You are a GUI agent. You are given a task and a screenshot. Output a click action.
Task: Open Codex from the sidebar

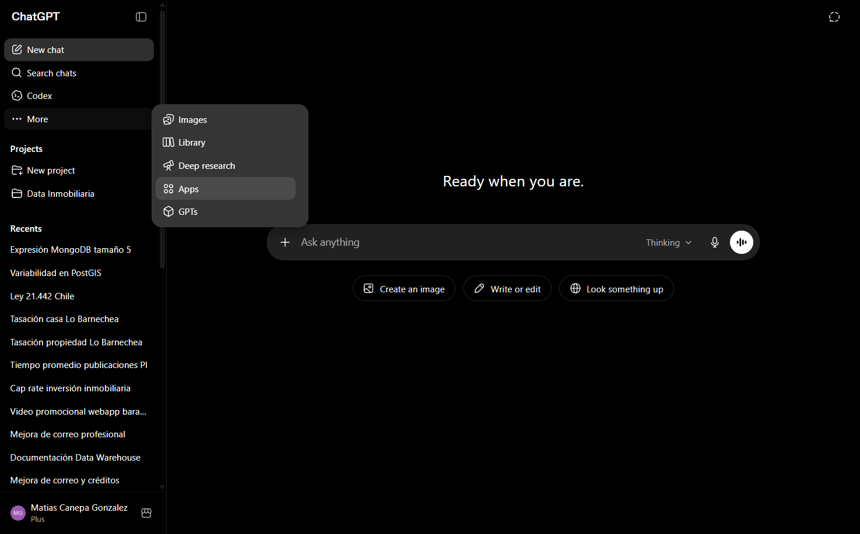click(79, 96)
